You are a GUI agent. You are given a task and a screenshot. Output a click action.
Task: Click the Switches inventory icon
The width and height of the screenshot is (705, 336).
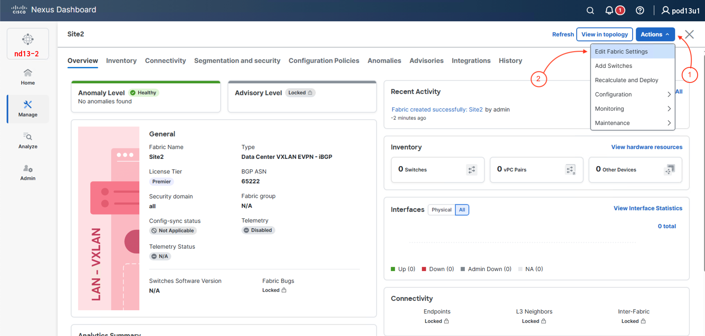point(472,170)
